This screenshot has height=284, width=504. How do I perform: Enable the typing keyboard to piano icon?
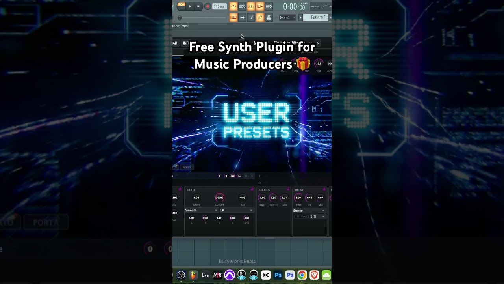click(233, 17)
